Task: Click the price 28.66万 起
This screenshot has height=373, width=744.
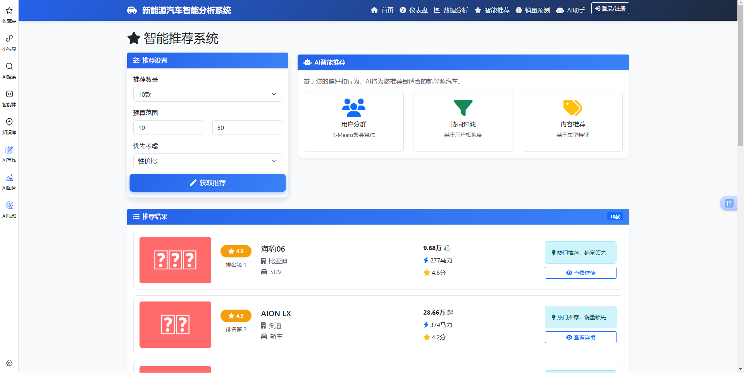Action: click(x=438, y=313)
